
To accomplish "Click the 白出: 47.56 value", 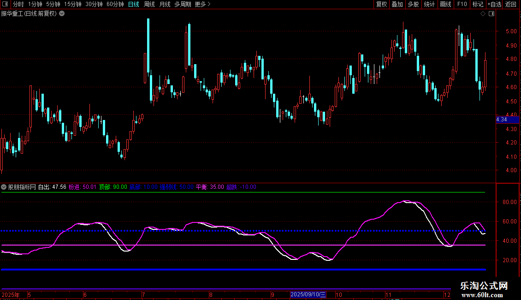I will 52,187.
